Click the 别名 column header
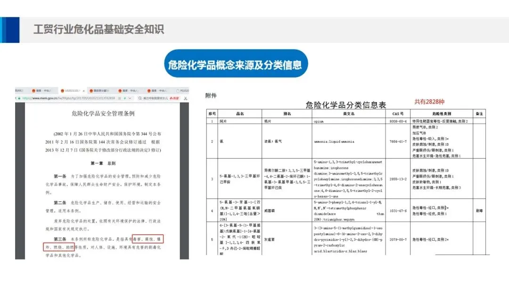Screen dimensions: 509x286 pos(287,114)
